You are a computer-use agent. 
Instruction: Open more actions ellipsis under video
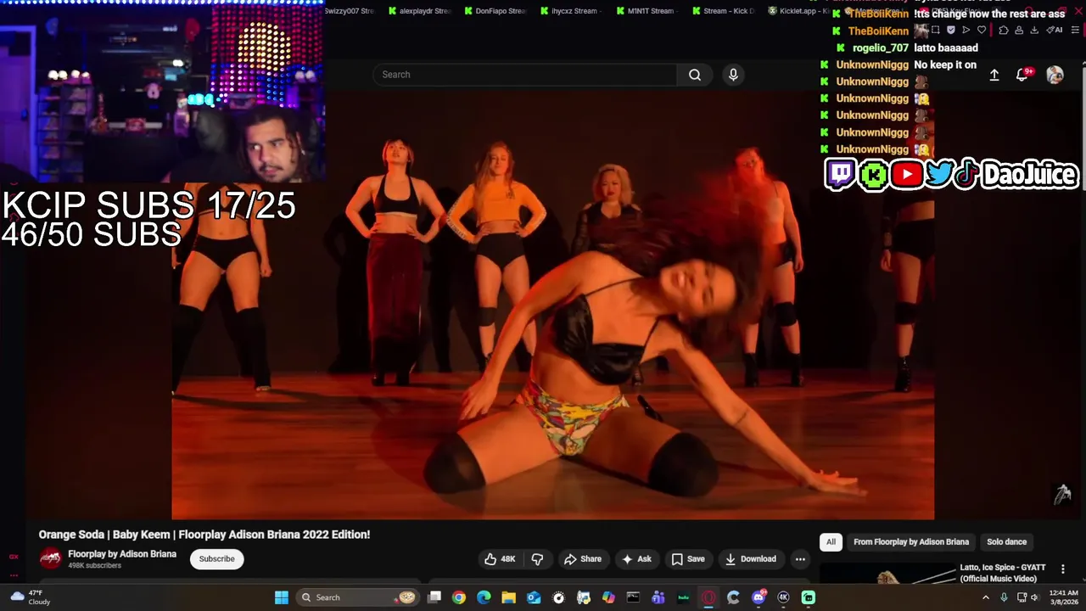(800, 559)
